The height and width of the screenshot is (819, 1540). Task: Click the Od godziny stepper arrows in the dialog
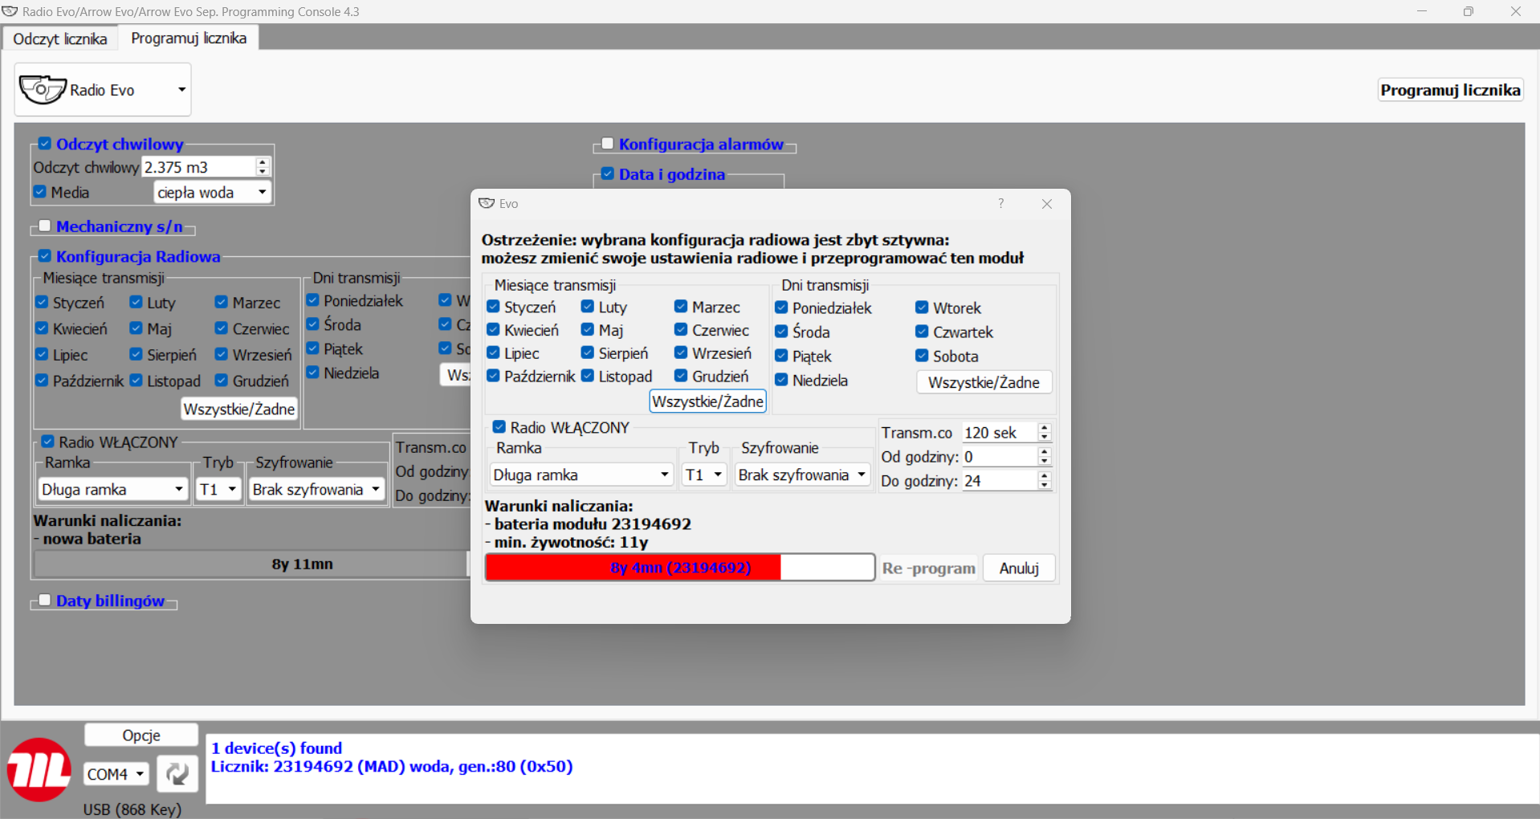(x=1044, y=457)
